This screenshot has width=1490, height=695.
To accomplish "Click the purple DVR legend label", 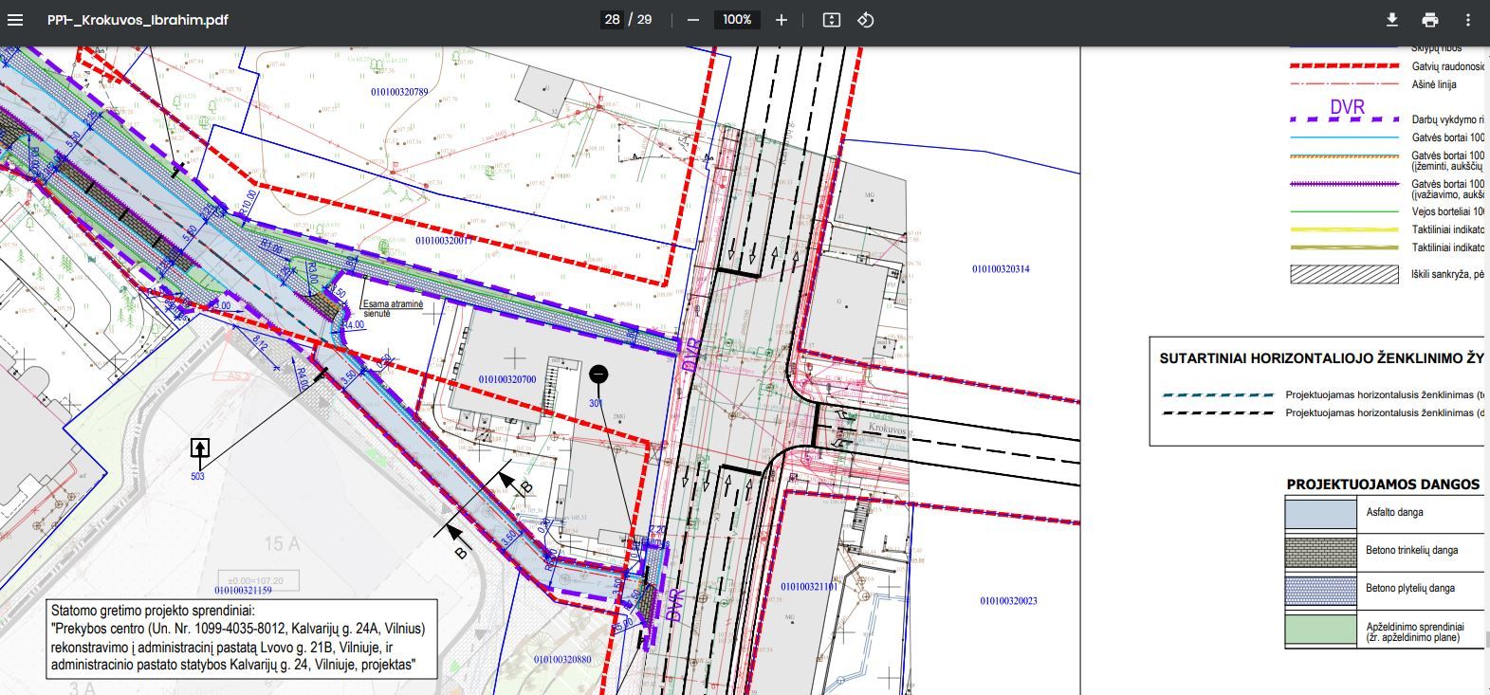I will (1347, 107).
